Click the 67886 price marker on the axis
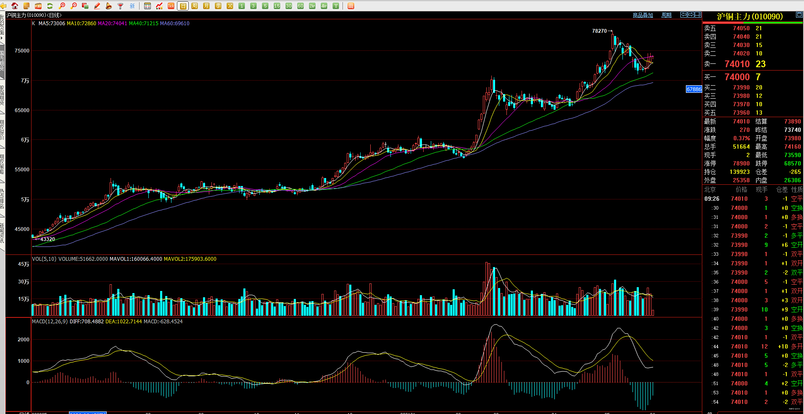Image resolution: width=804 pixels, height=414 pixels. (694, 89)
